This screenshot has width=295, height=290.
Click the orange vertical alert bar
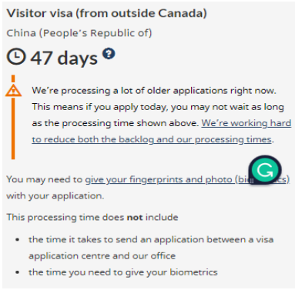point(13,117)
